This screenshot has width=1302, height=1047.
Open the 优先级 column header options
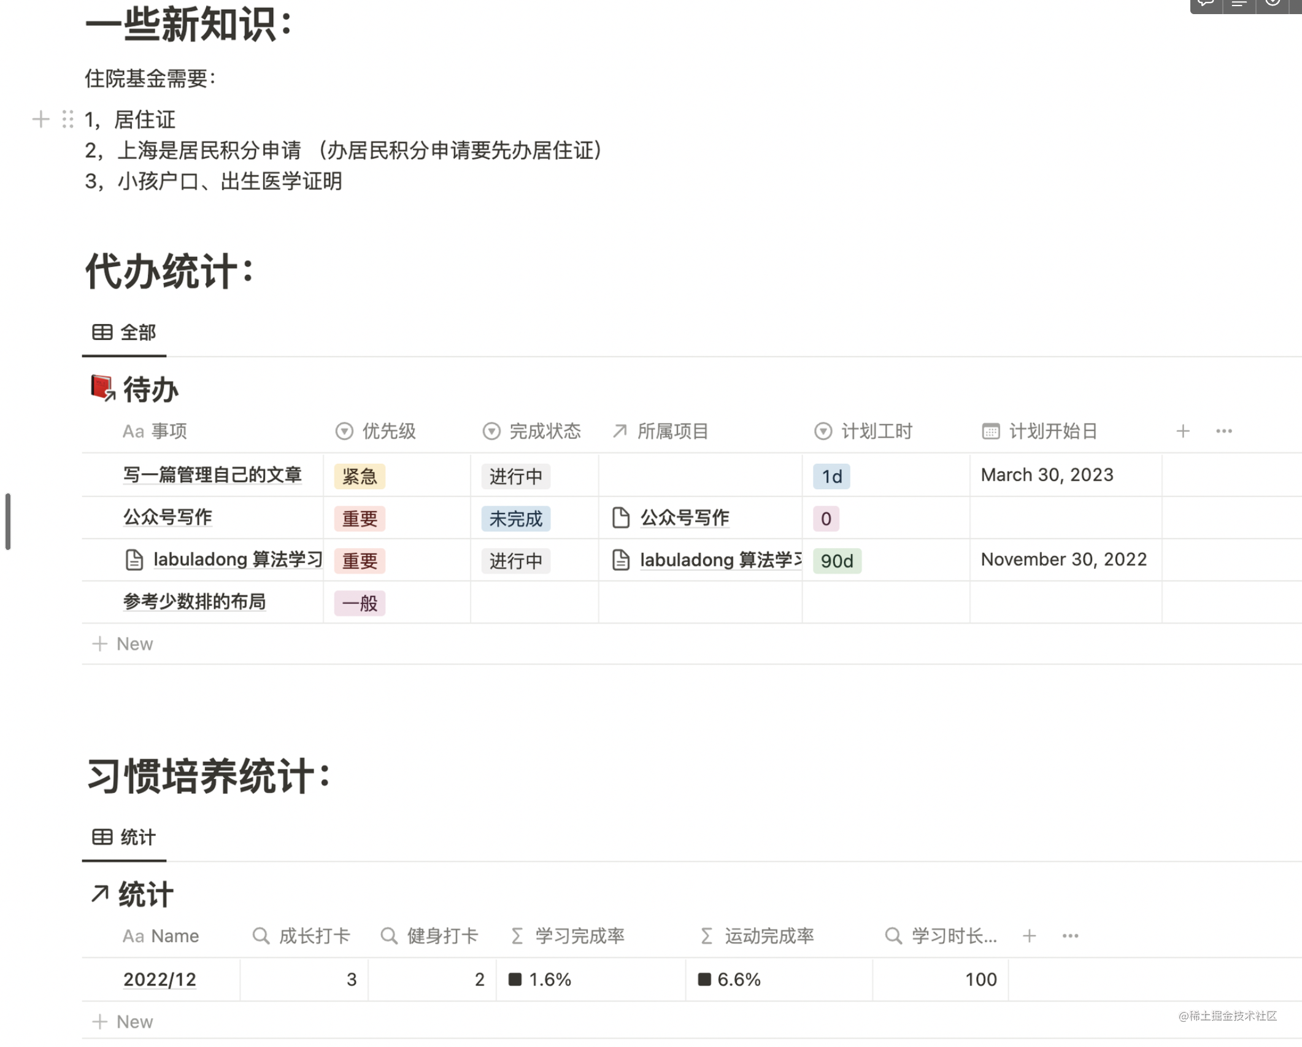click(x=376, y=431)
